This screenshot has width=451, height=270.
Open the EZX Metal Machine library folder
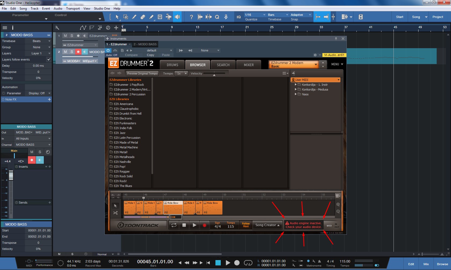click(x=126, y=147)
